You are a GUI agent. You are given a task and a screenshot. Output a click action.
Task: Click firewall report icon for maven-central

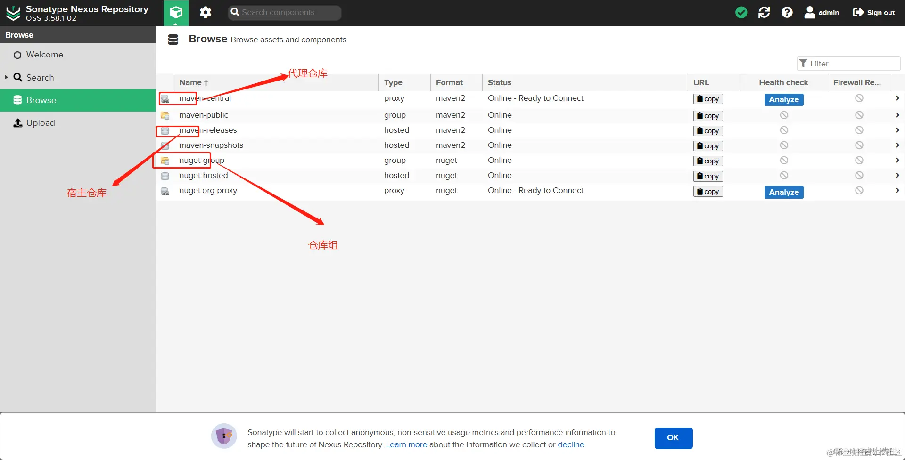click(x=859, y=98)
